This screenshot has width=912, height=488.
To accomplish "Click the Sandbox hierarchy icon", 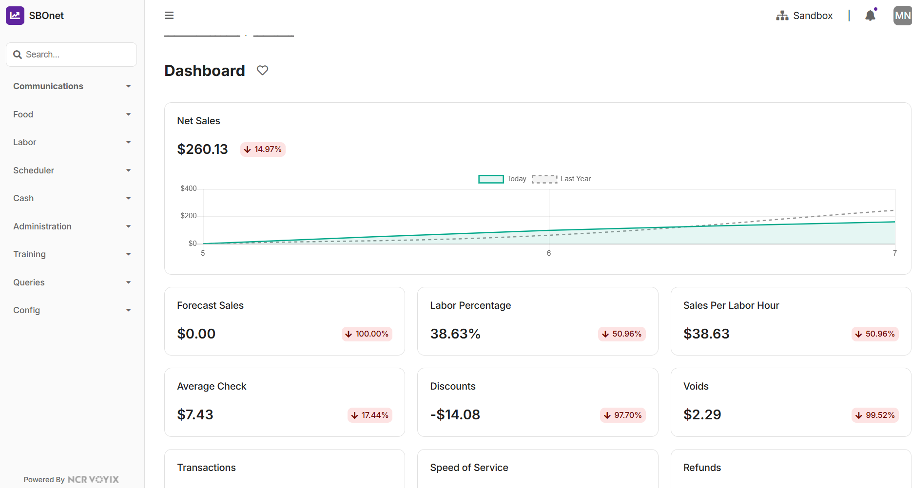I will click(x=782, y=16).
